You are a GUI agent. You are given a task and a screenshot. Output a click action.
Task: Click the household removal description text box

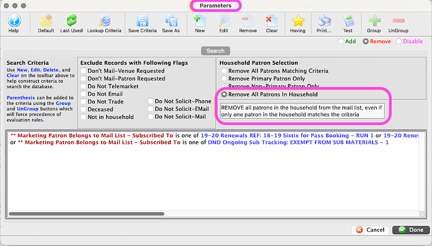[302, 111]
